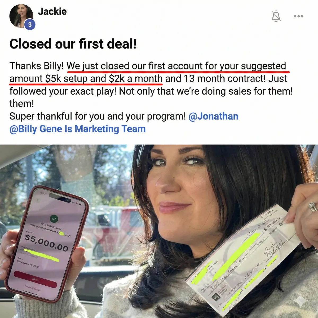Tap the back arrow on the phone screen
The image size is (318, 318).
(x=38, y=201)
